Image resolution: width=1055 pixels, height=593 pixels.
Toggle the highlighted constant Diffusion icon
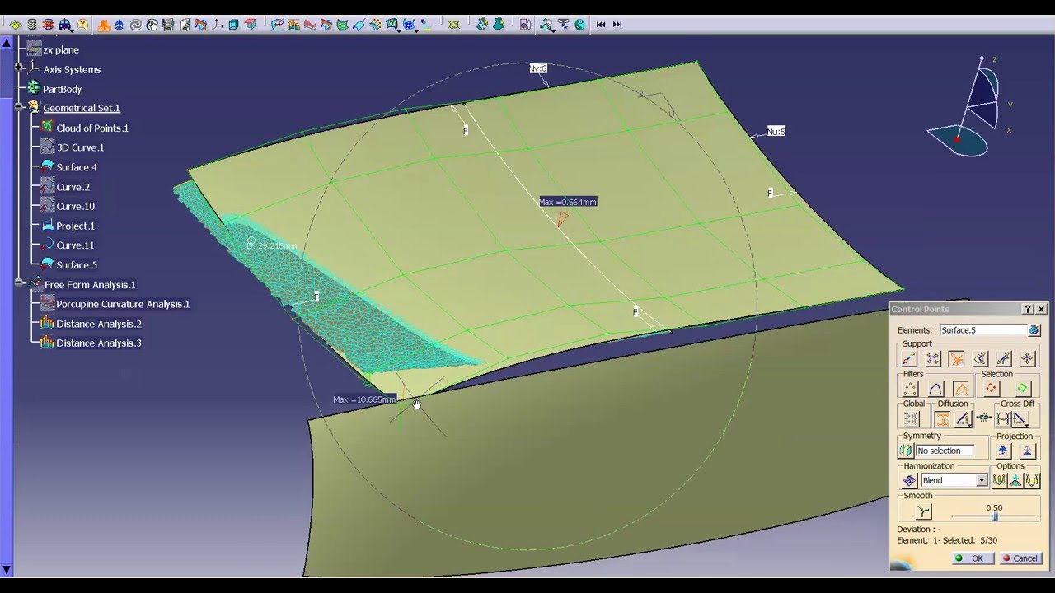click(942, 418)
